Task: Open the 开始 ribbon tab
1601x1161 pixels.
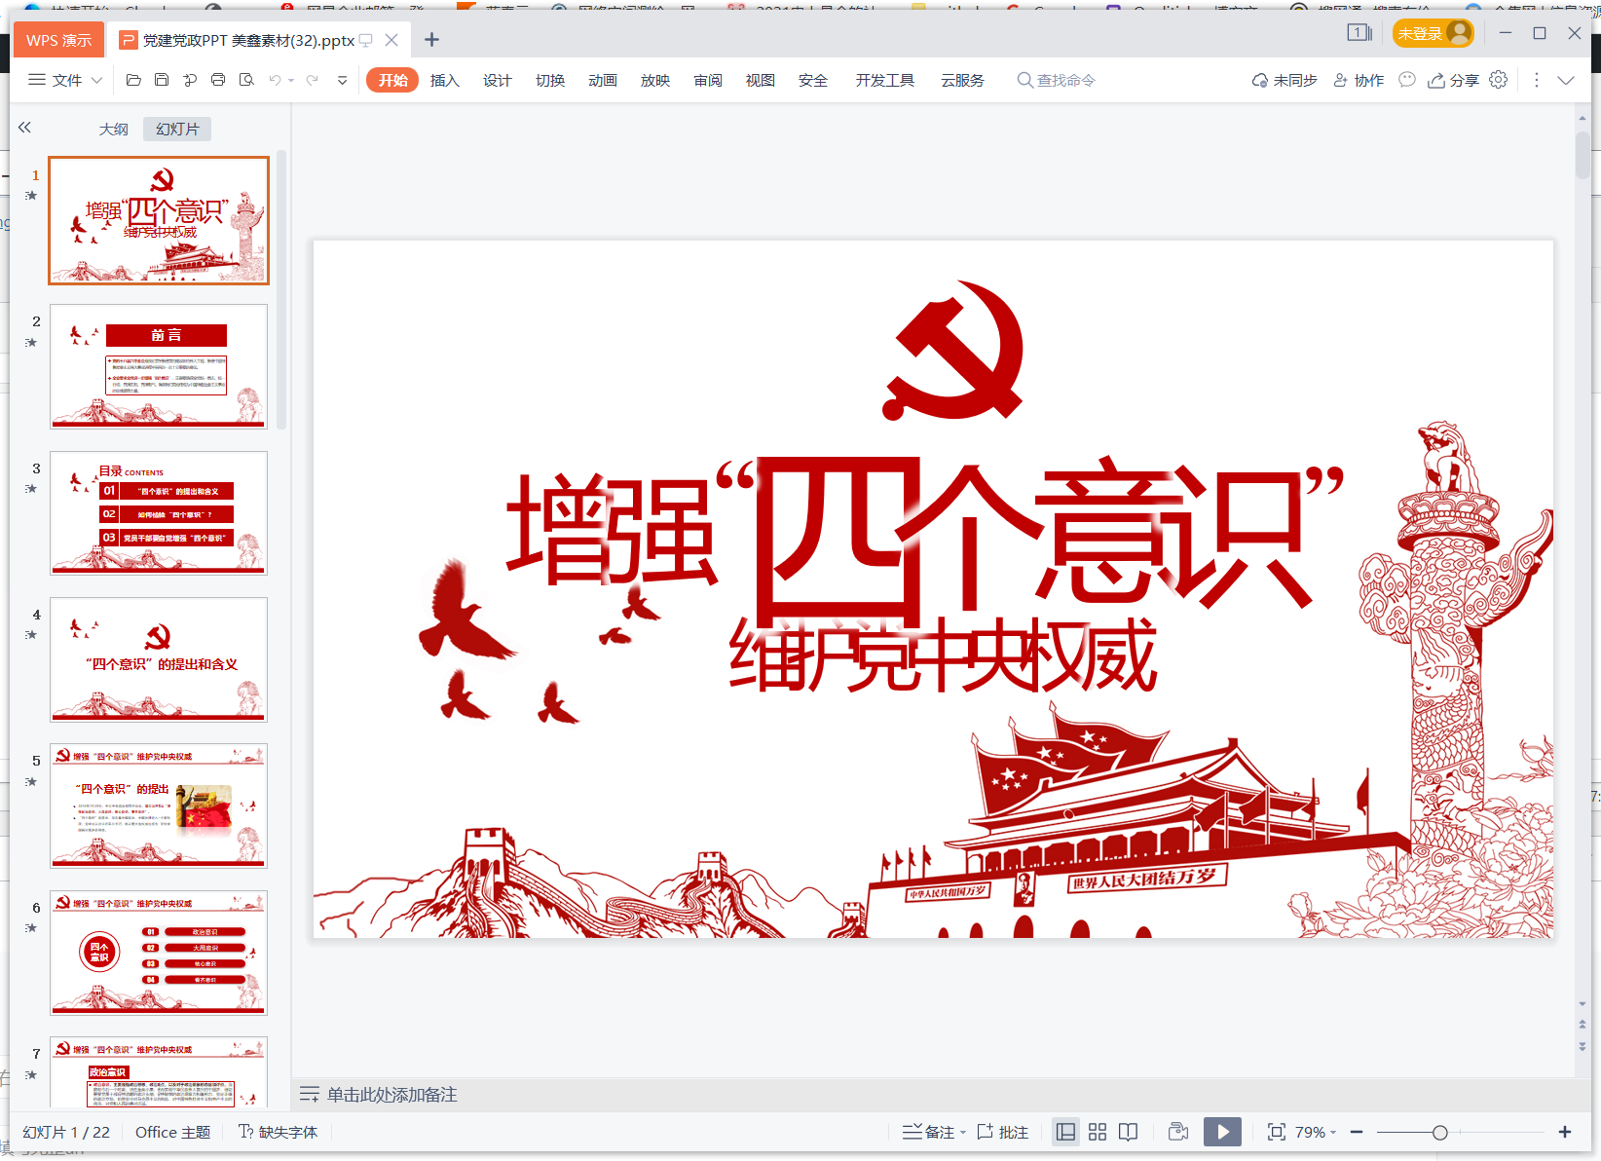Action: tap(392, 80)
